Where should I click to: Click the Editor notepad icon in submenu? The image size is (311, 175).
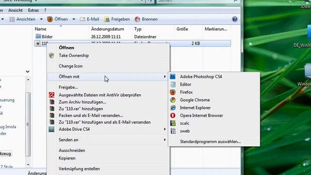[173, 84]
